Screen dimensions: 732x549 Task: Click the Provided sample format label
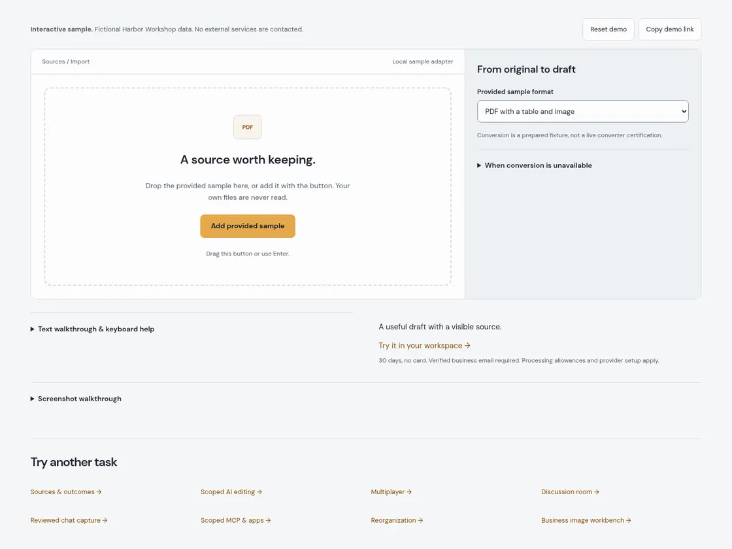tap(515, 92)
